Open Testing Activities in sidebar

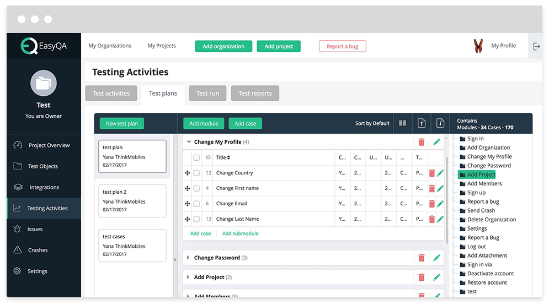click(44, 208)
